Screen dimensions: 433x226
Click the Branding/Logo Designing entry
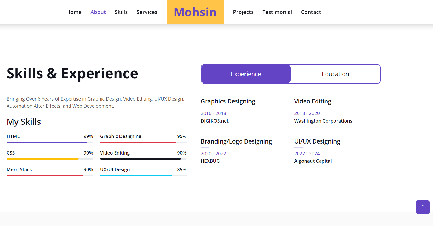click(236, 141)
